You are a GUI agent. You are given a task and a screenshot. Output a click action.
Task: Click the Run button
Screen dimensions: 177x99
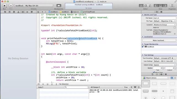(4, 5)
